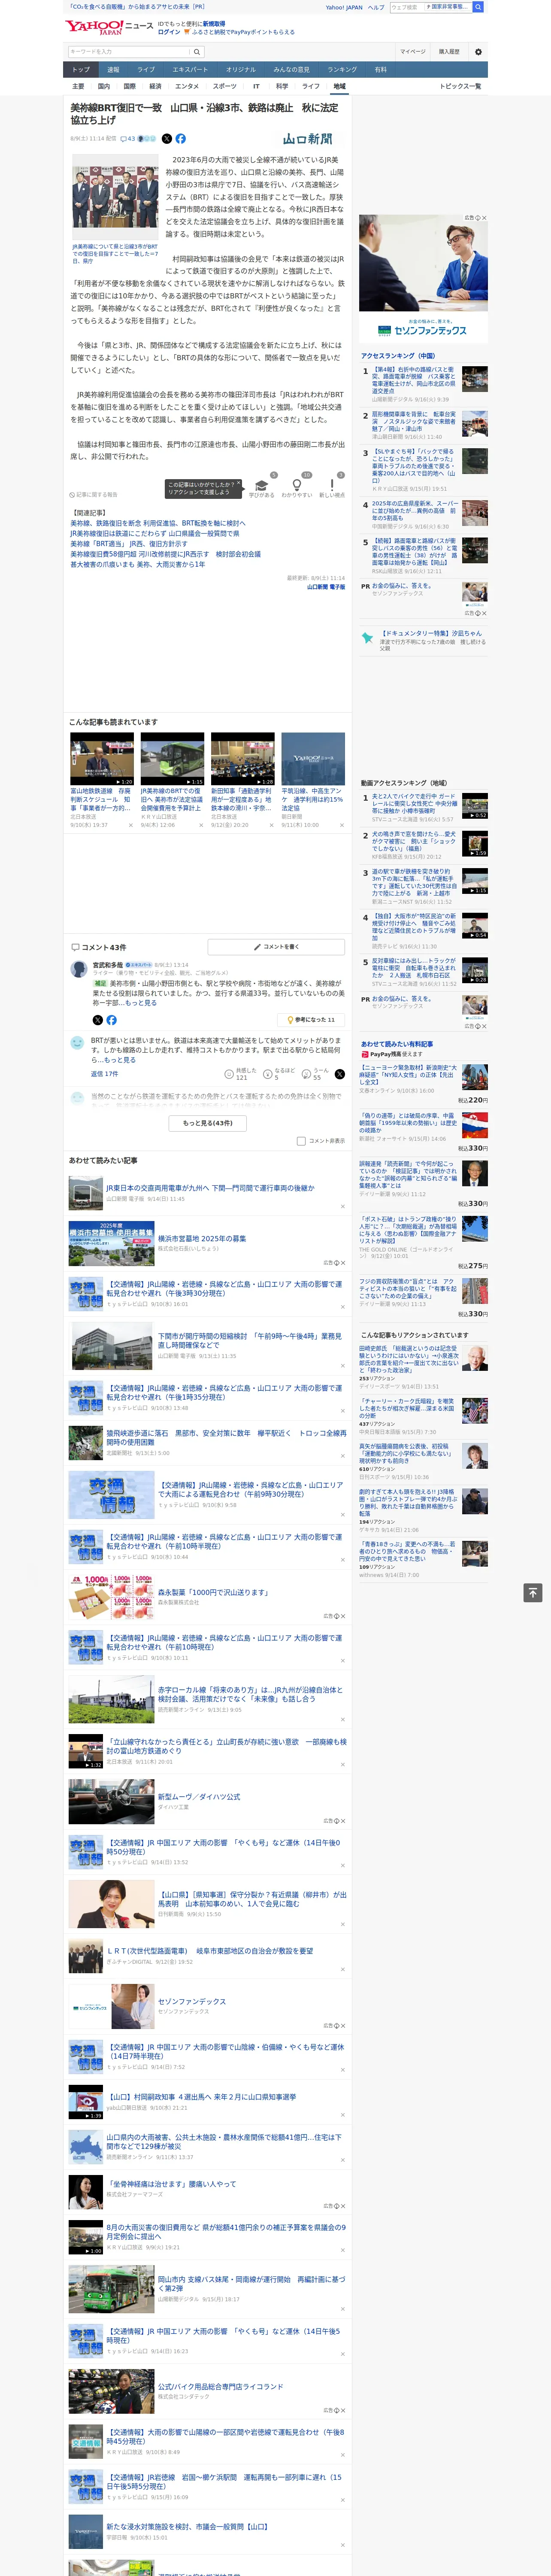Toggle the コメント非表示 checkbox
This screenshot has height=2576, width=551.
click(301, 1141)
